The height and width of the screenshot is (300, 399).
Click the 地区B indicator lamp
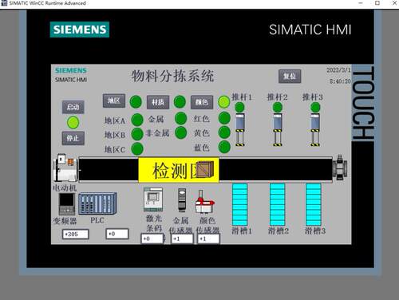click(137, 134)
